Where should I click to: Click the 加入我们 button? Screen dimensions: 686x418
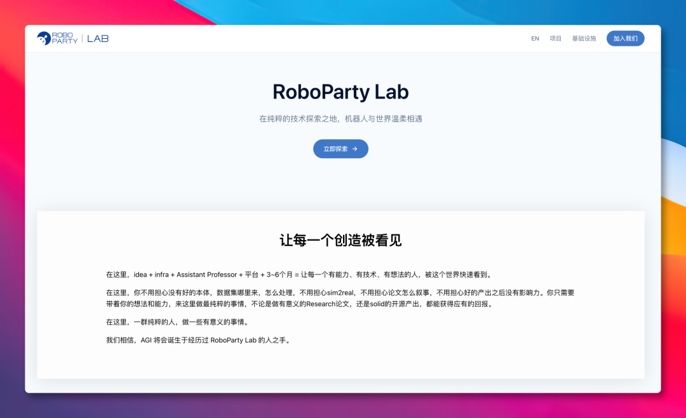click(x=625, y=39)
